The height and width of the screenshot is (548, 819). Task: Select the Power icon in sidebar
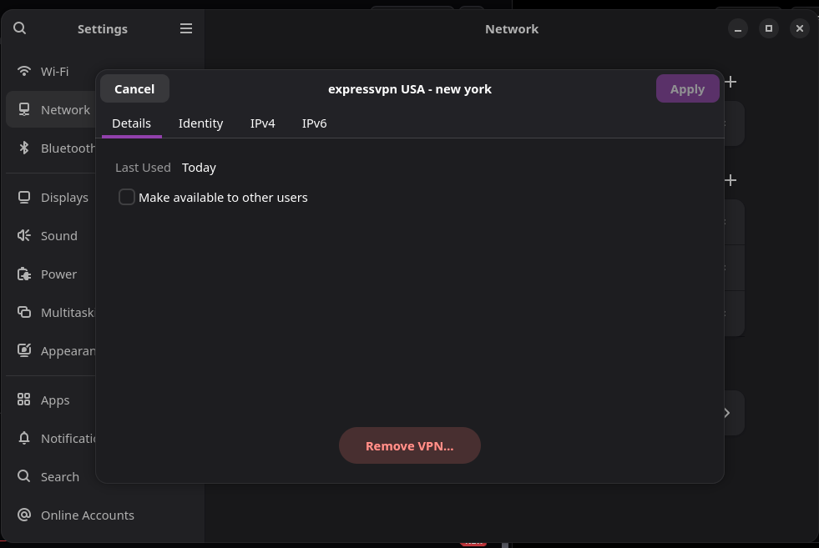(24, 274)
